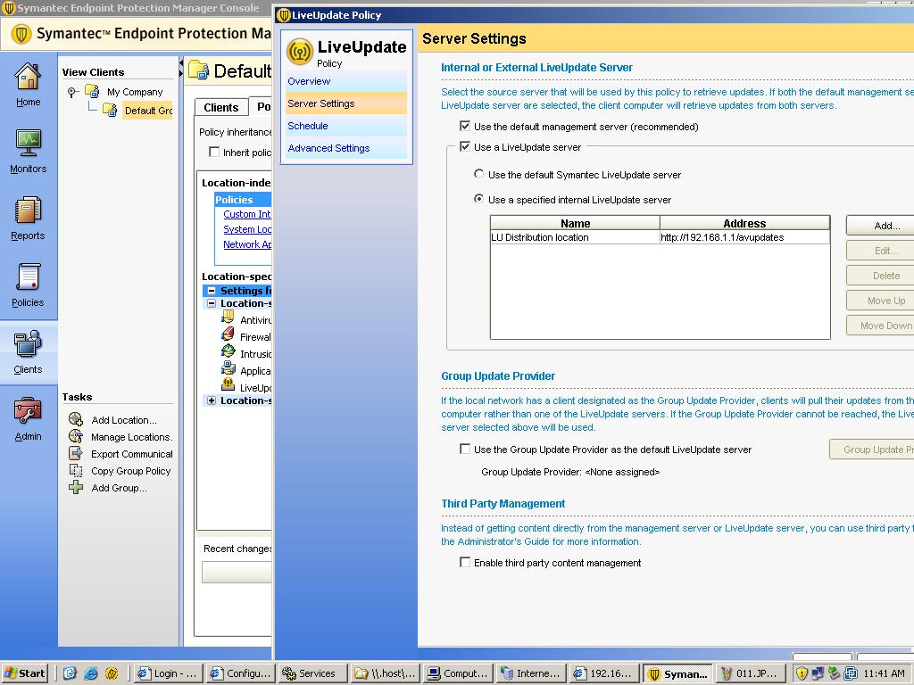Toggle Use the default management server checkbox
This screenshot has width=914, height=685.
464,126
